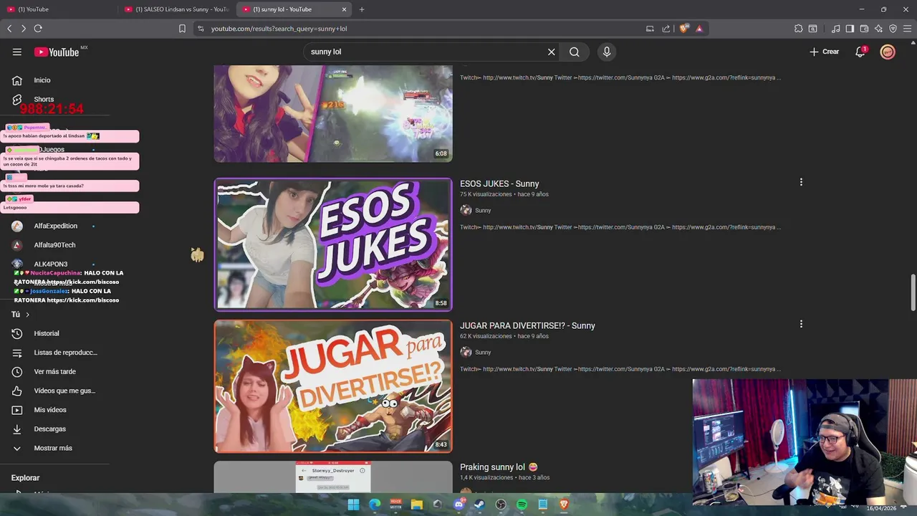The image size is (917, 516).
Task: Open Brave Rewards triangle icon
Action: [x=699, y=29]
